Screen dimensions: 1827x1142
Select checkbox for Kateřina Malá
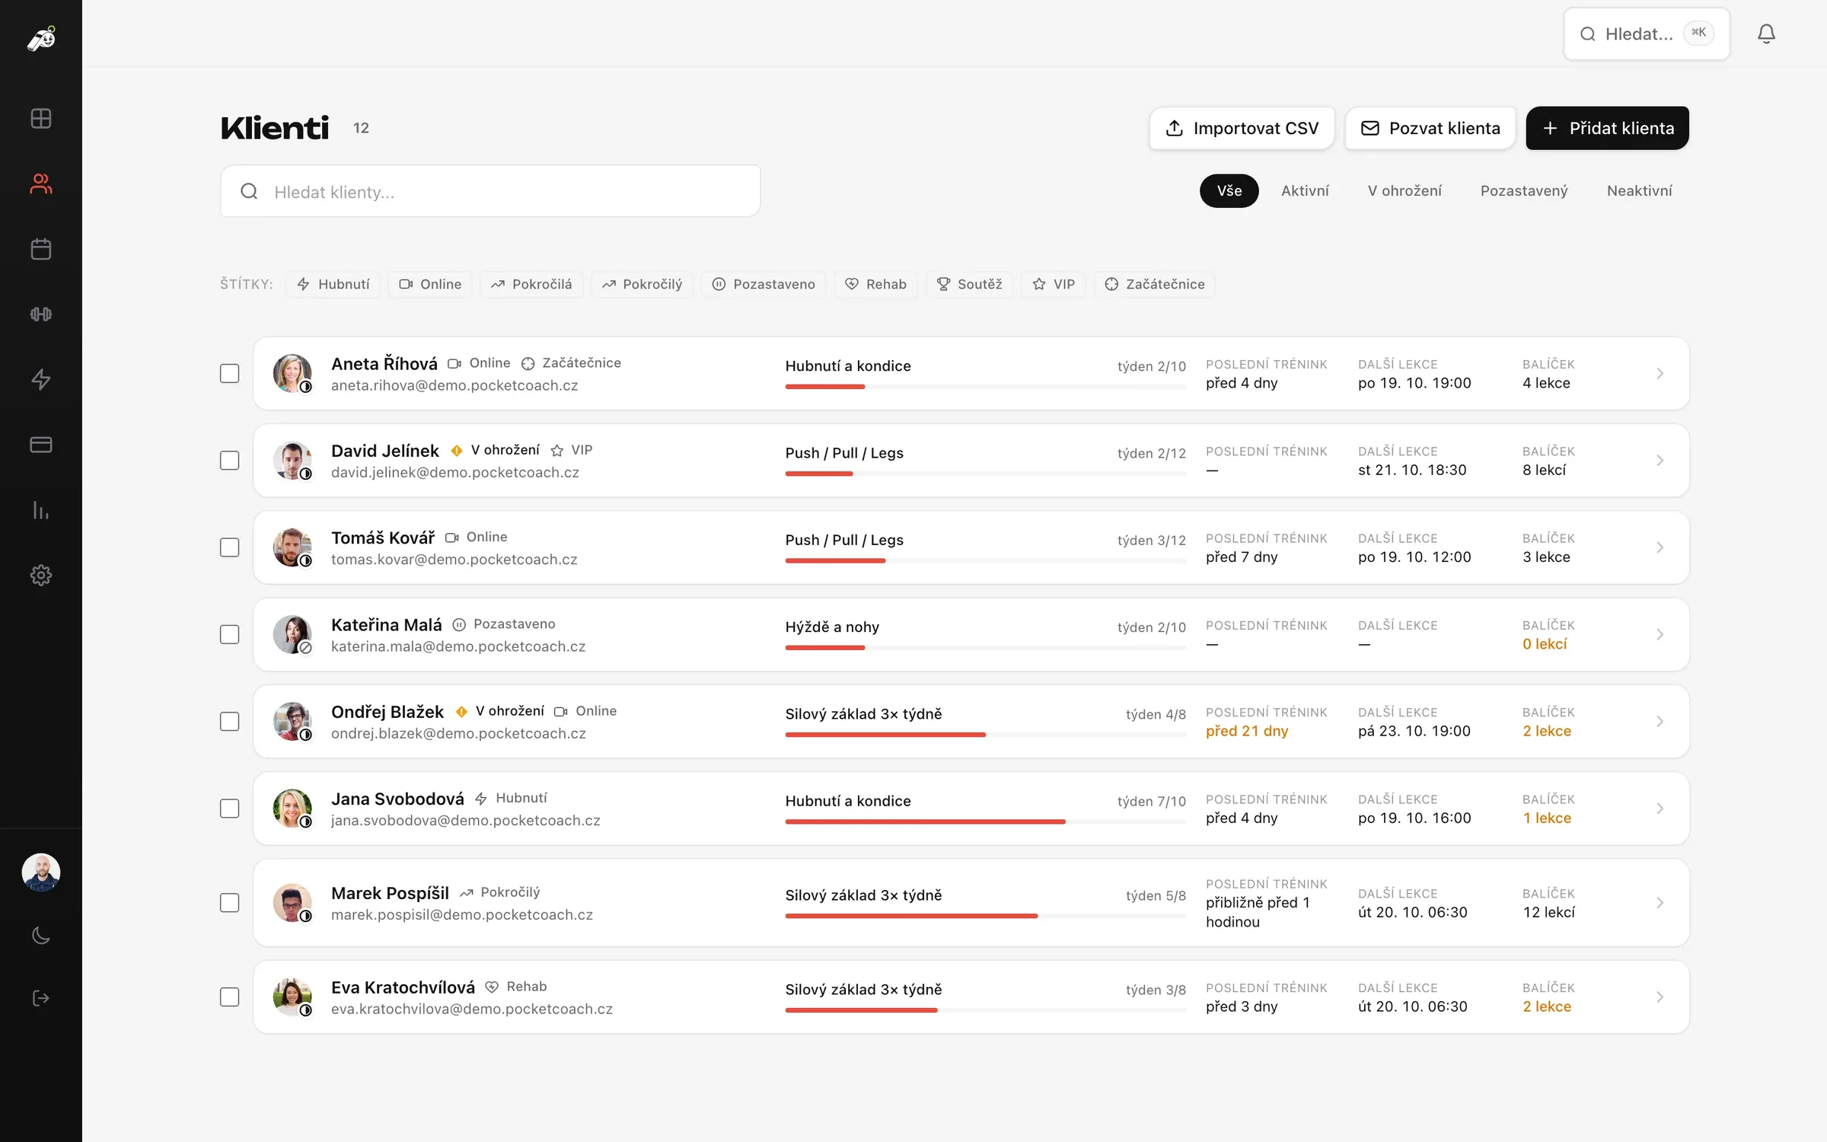229,634
